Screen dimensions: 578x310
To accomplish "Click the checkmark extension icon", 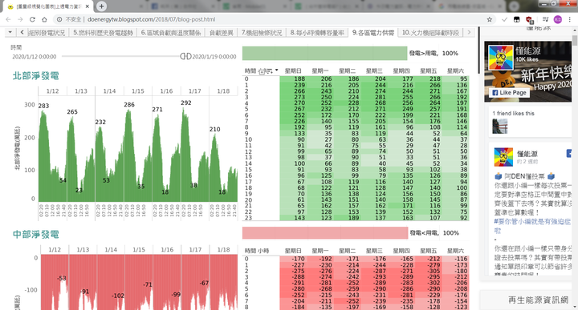I will [x=504, y=19].
